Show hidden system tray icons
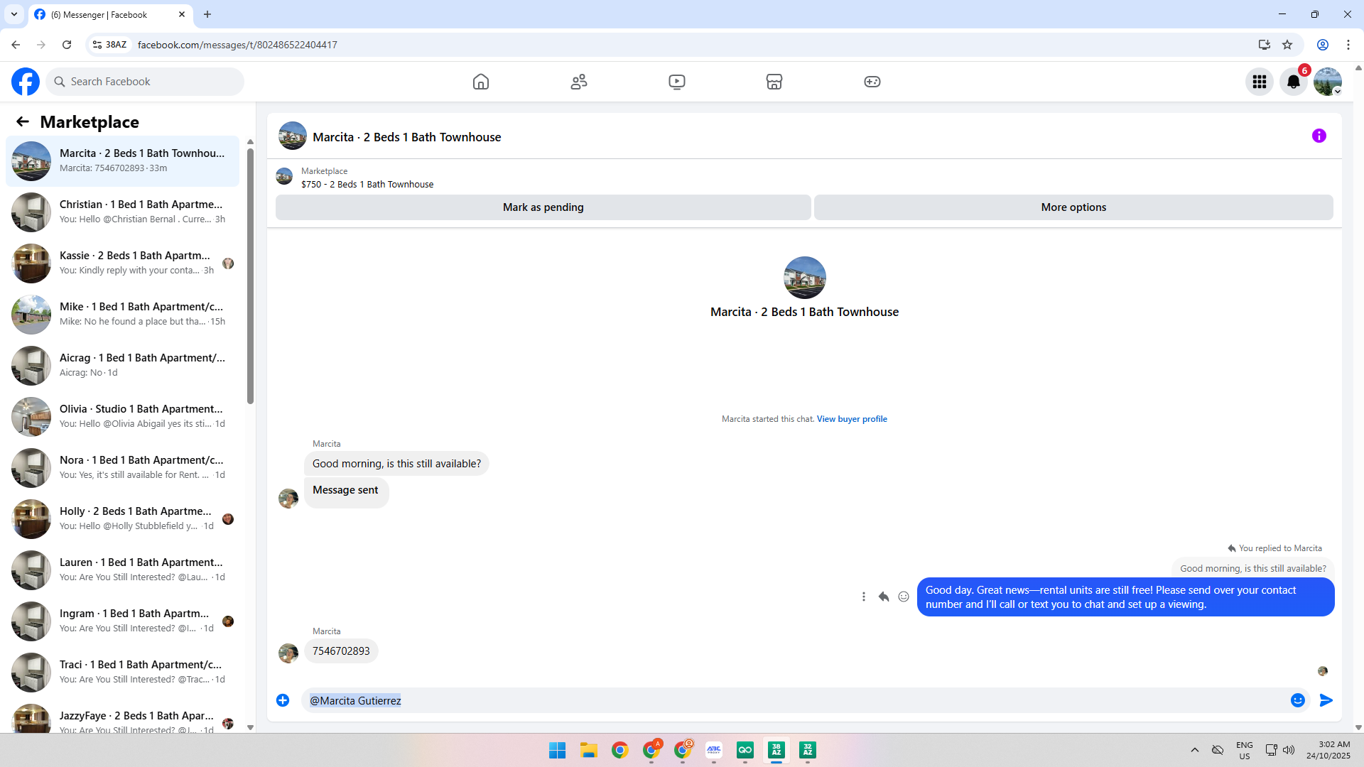 pyautogui.click(x=1195, y=750)
